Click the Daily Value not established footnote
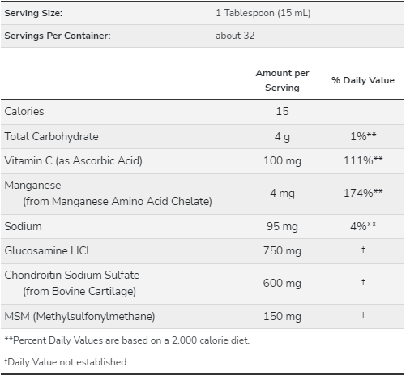This screenshot has width=406, height=376. coord(66,362)
